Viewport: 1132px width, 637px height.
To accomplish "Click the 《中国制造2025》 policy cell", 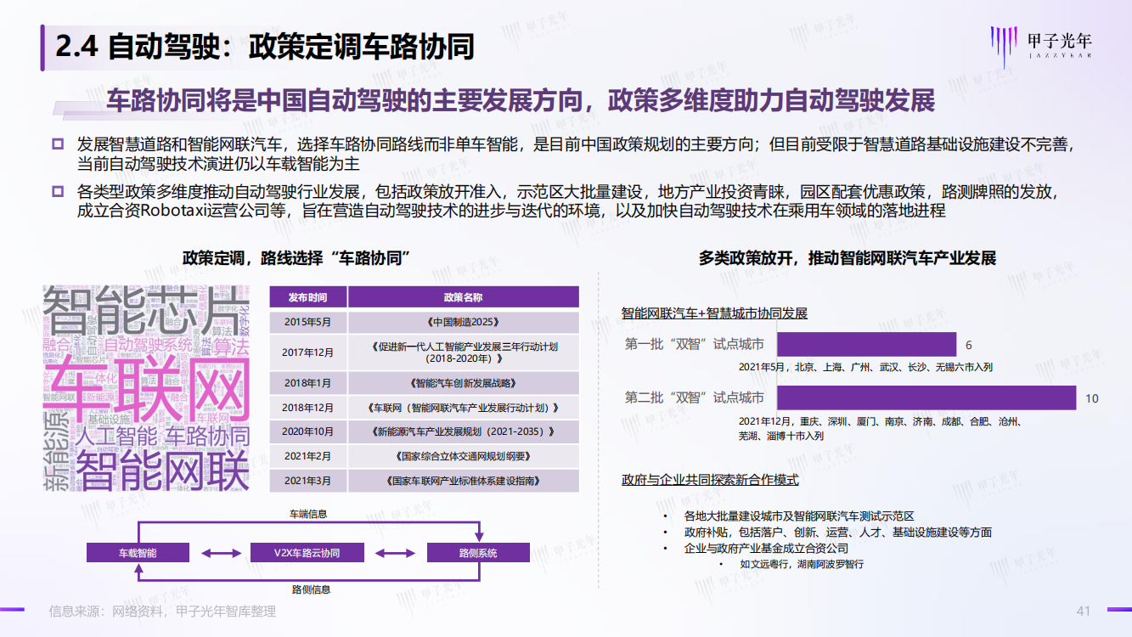I will coord(464,323).
